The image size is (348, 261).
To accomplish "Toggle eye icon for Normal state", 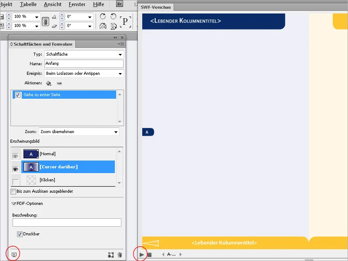I will coord(15,156).
